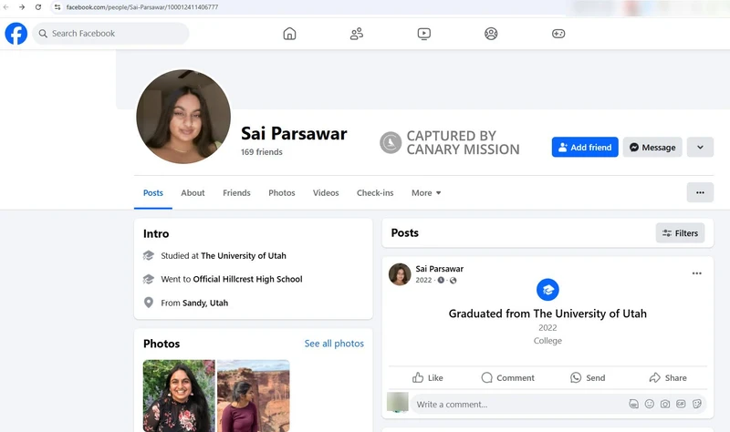Switch to the Check-ins tab
730x432 pixels.
point(375,192)
